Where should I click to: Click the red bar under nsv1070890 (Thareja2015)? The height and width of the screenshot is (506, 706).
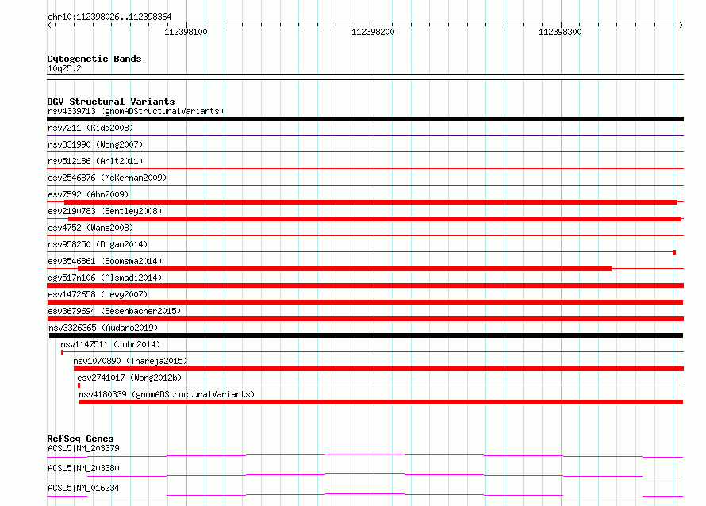click(378, 369)
